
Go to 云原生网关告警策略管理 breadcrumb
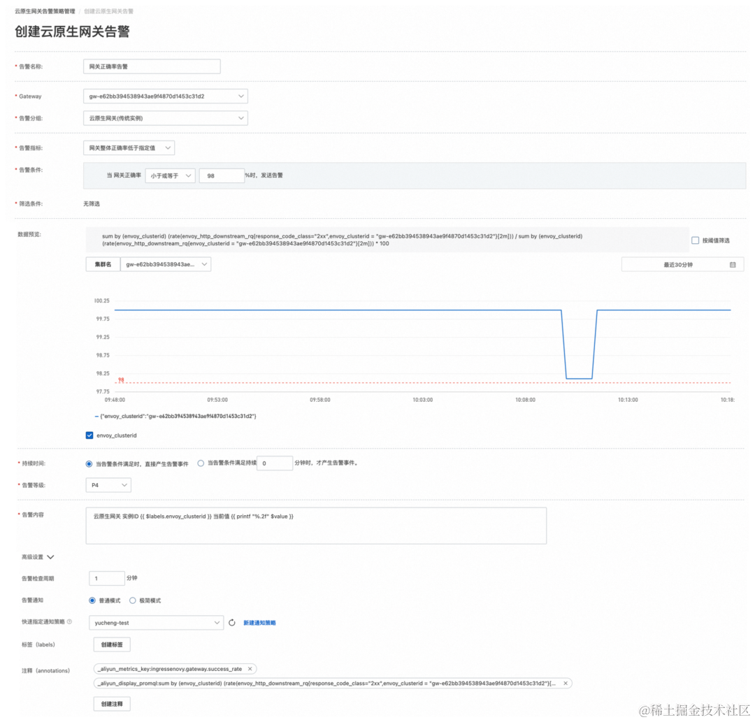[45, 11]
